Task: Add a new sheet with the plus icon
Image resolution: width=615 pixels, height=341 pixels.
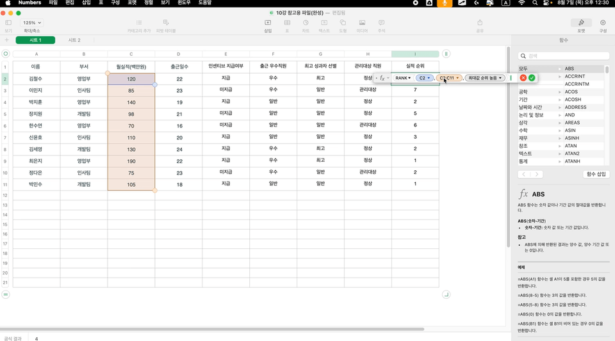Action: 6,40
